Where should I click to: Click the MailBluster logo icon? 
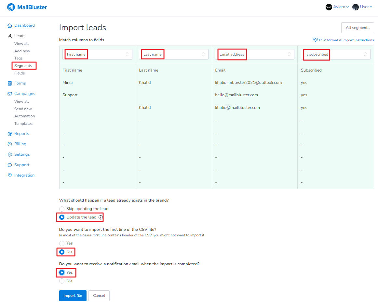coord(11,7)
